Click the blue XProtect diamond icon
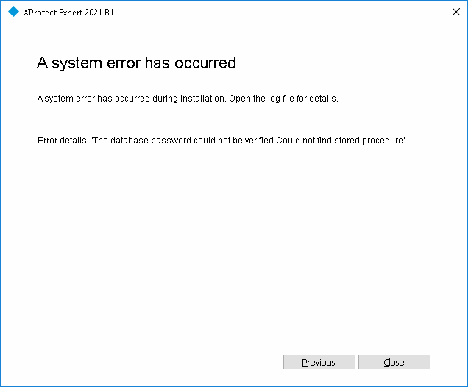 tap(13, 12)
